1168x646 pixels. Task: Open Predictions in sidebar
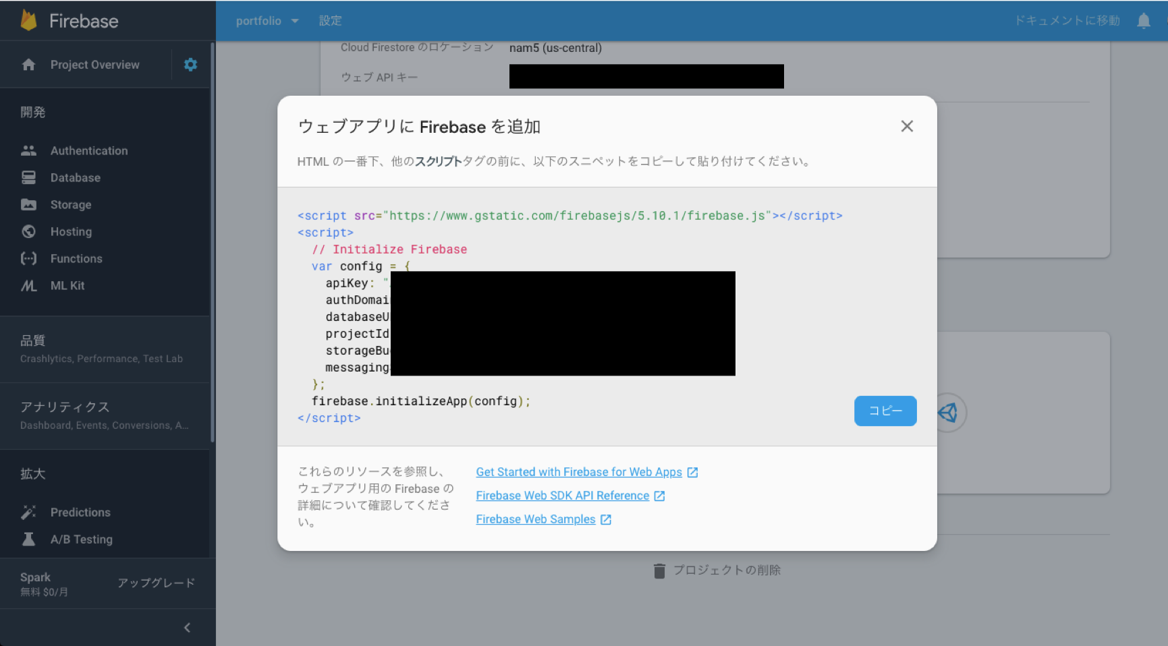tap(80, 512)
